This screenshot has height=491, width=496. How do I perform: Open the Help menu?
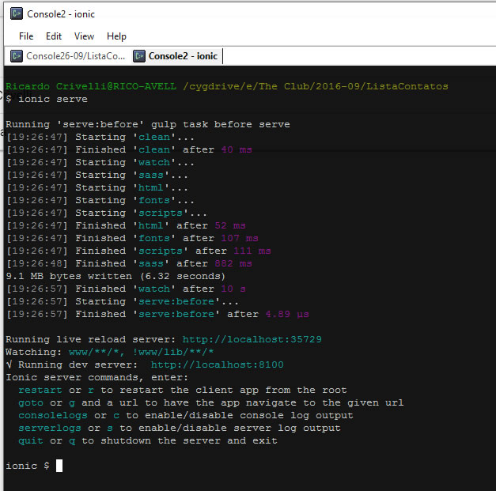116,36
